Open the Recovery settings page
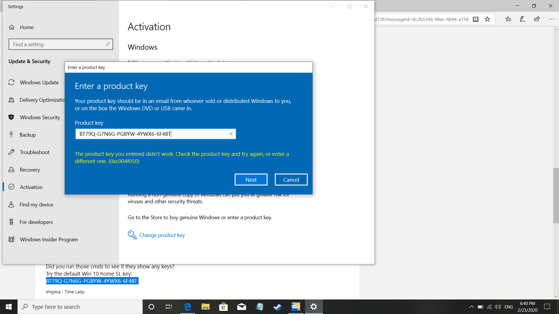Viewport: 559px width, 314px height. pos(30,170)
